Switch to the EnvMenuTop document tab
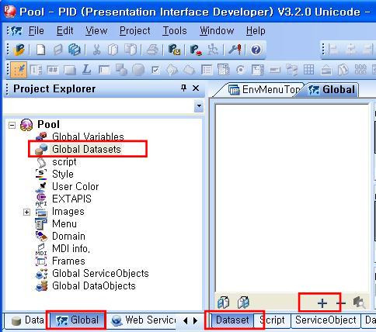376x332 pixels. tap(263, 90)
